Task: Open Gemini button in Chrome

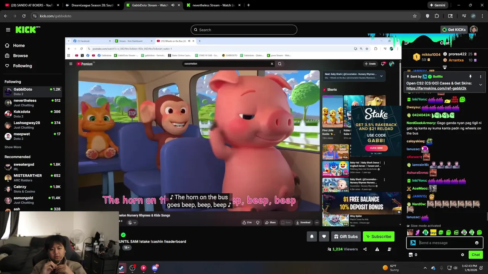Action: click(x=437, y=5)
